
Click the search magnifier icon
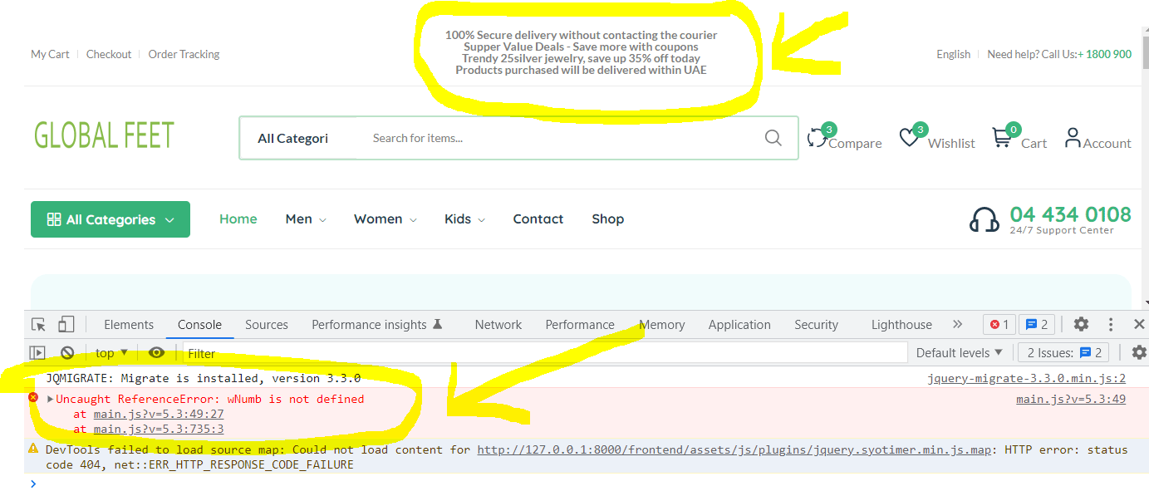click(x=773, y=138)
